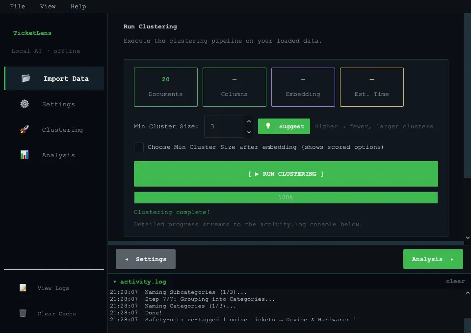Click the Columns stat card
The image size is (471, 333).
[235, 87]
